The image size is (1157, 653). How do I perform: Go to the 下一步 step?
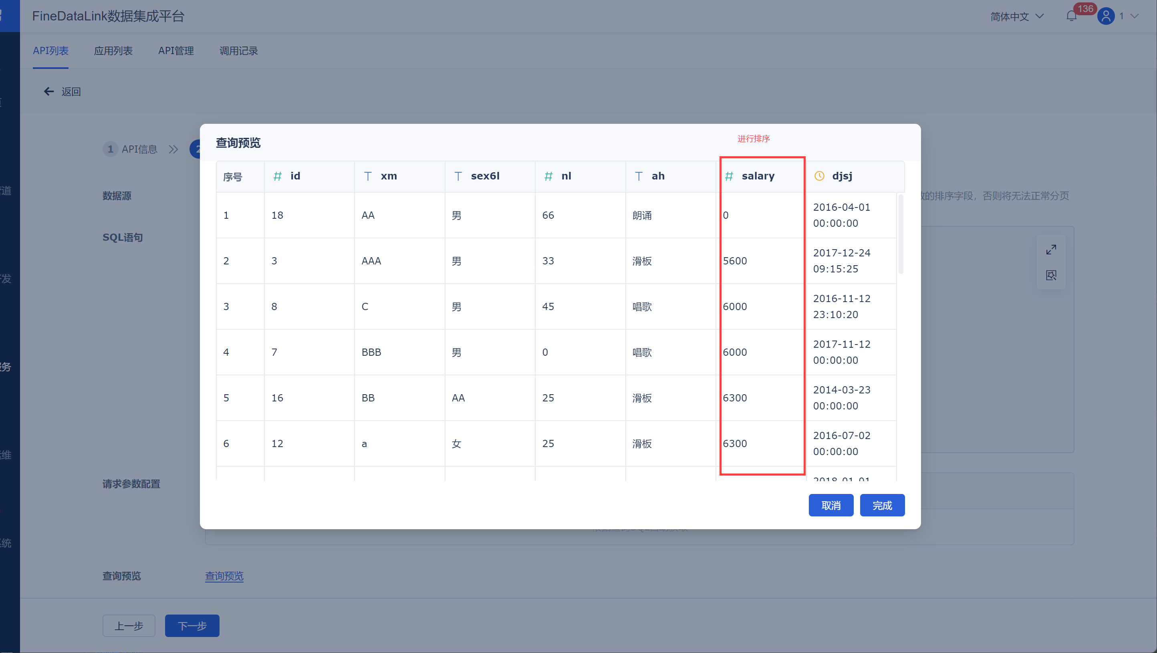[x=192, y=626]
